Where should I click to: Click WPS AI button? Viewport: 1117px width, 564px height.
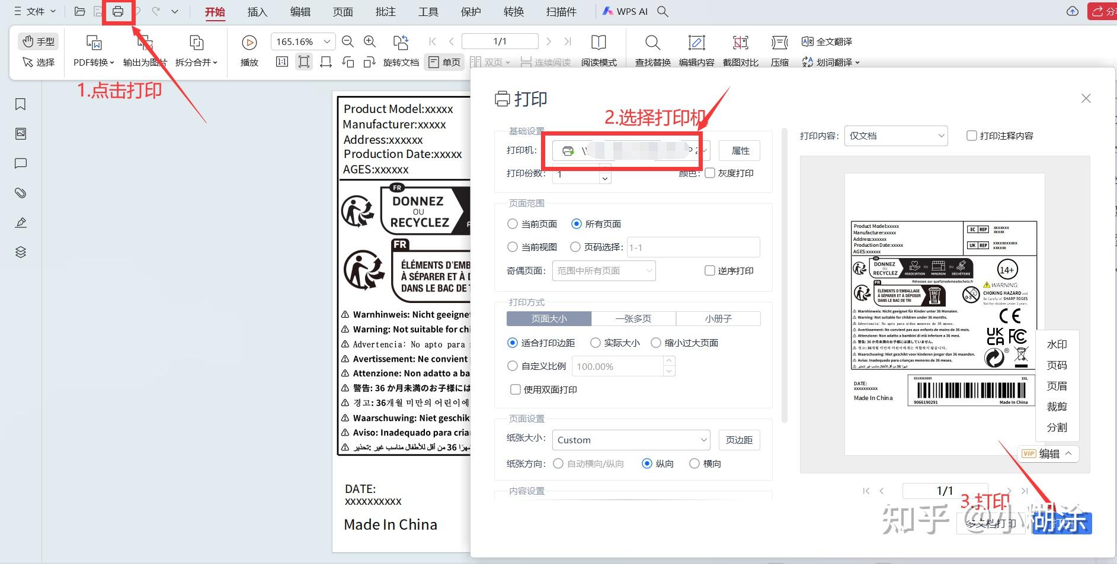pyautogui.click(x=625, y=11)
